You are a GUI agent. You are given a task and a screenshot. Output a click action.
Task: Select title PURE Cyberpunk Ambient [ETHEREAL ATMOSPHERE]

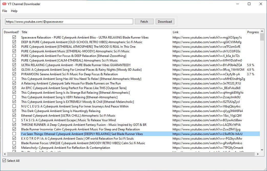(x=78, y=47)
